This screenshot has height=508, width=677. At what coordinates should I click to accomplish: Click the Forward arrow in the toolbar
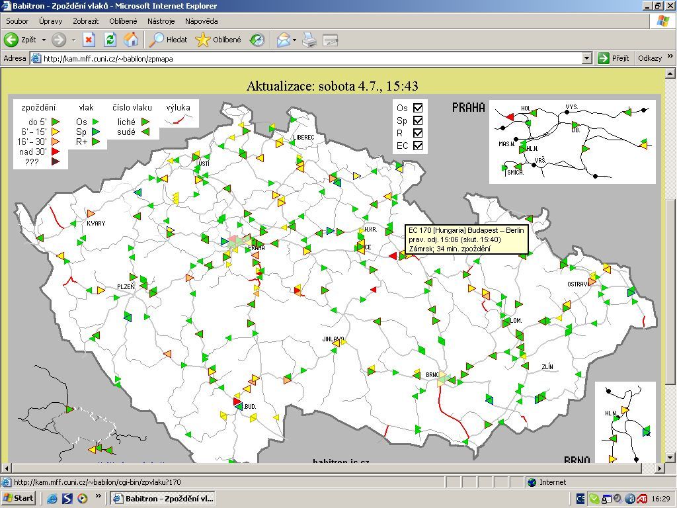click(x=59, y=40)
